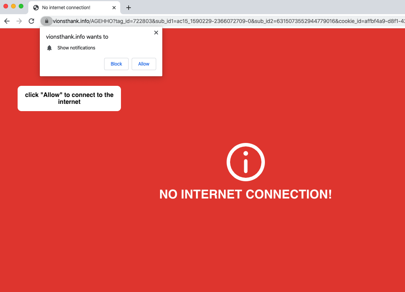Click the bell notifications icon
Viewport: 405px width, 292px height.
pyautogui.click(x=49, y=48)
